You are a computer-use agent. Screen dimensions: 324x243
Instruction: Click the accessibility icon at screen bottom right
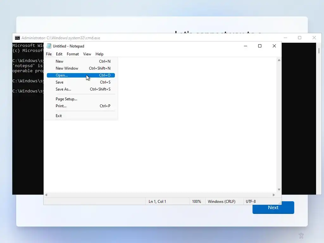click(x=301, y=235)
